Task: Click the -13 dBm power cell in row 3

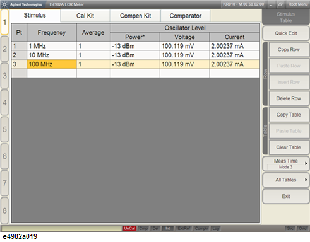Action: click(x=135, y=64)
